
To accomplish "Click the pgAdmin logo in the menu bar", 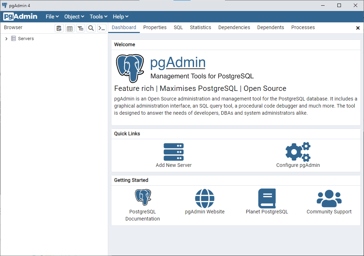I will (21, 16).
